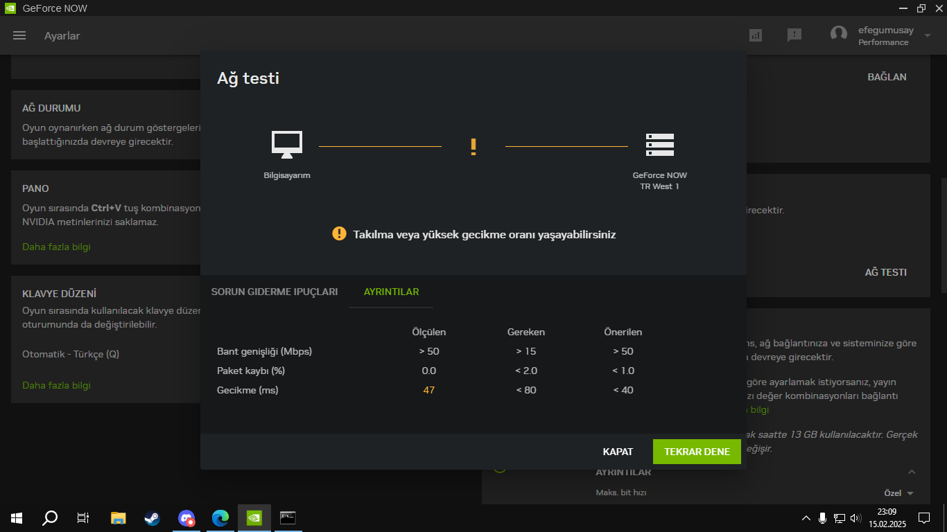Viewport: 947px width, 532px height.
Task: Click the Gereken column header
Action: point(526,332)
